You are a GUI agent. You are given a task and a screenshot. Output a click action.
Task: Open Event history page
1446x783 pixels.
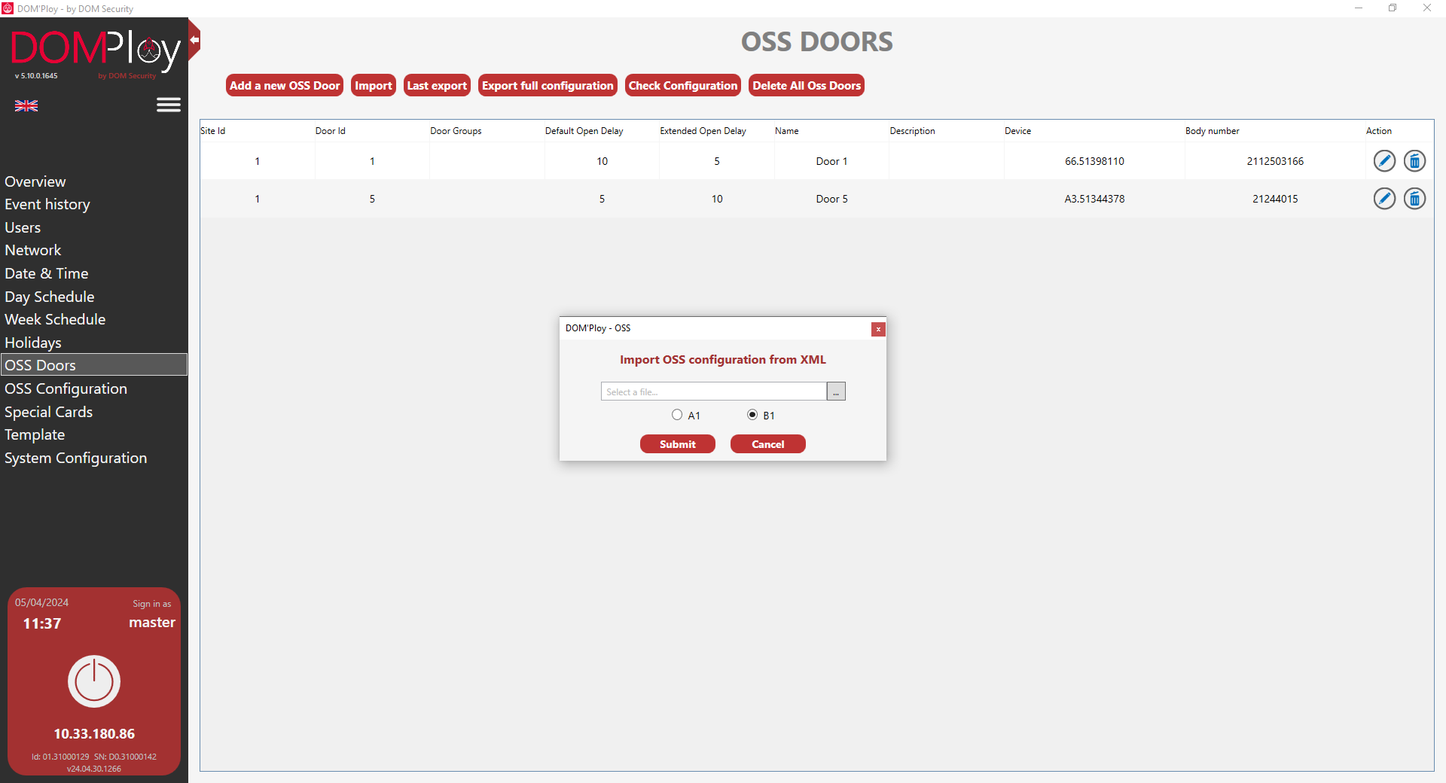point(47,204)
